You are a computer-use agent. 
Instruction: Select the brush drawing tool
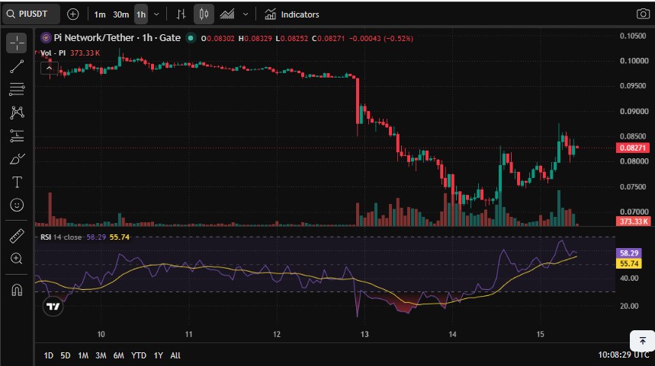pos(17,159)
